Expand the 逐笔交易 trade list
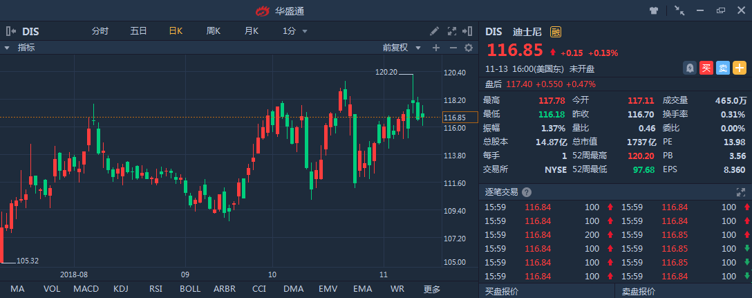Viewport: 752px width, 298px height. (740, 192)
